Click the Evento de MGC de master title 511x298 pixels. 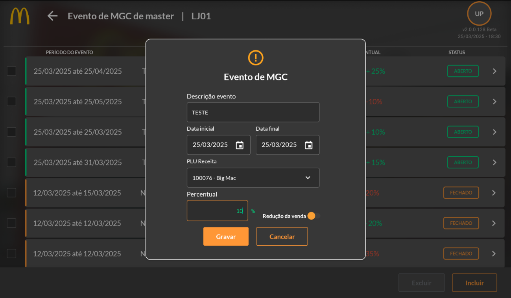[121, 16]
